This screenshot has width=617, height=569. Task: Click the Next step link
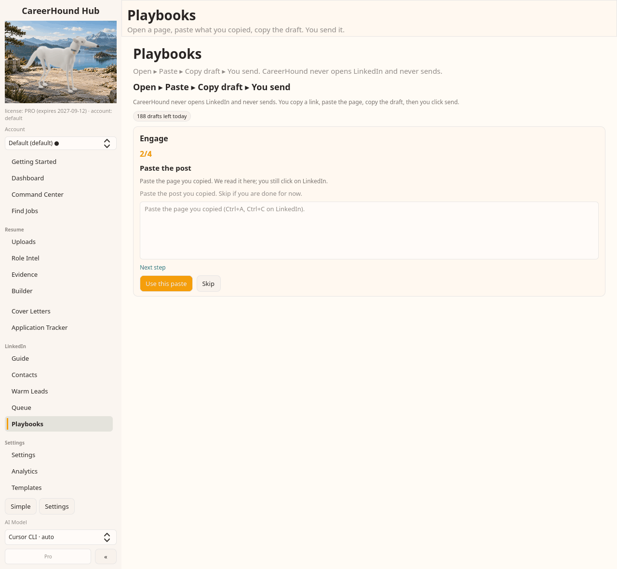153,268
